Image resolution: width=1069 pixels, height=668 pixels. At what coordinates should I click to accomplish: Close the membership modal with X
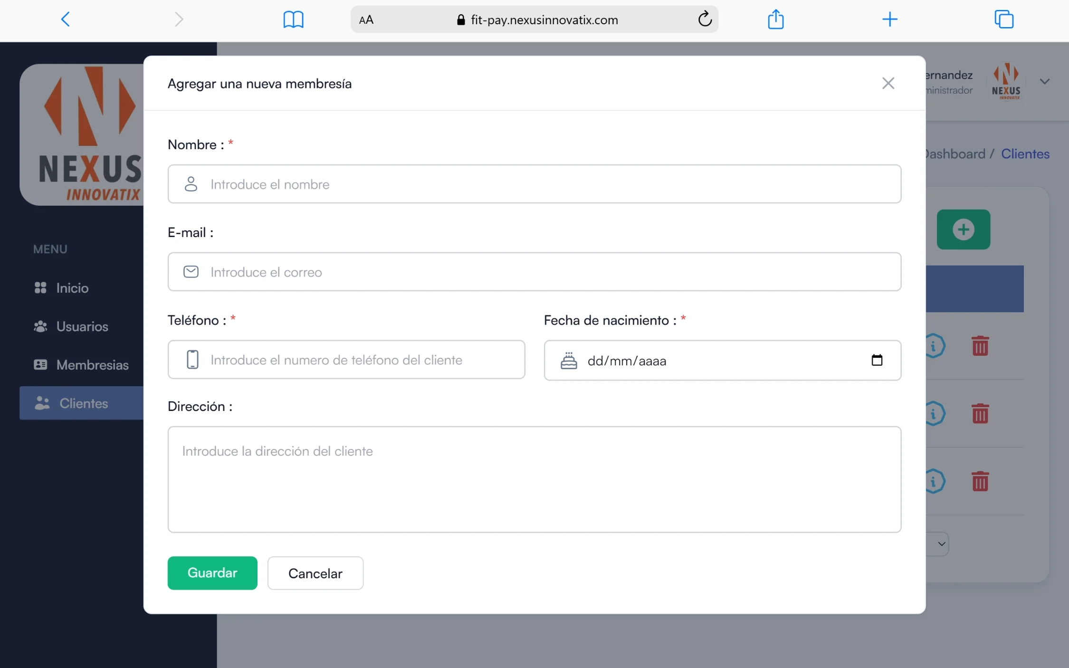tap(888, 84)
